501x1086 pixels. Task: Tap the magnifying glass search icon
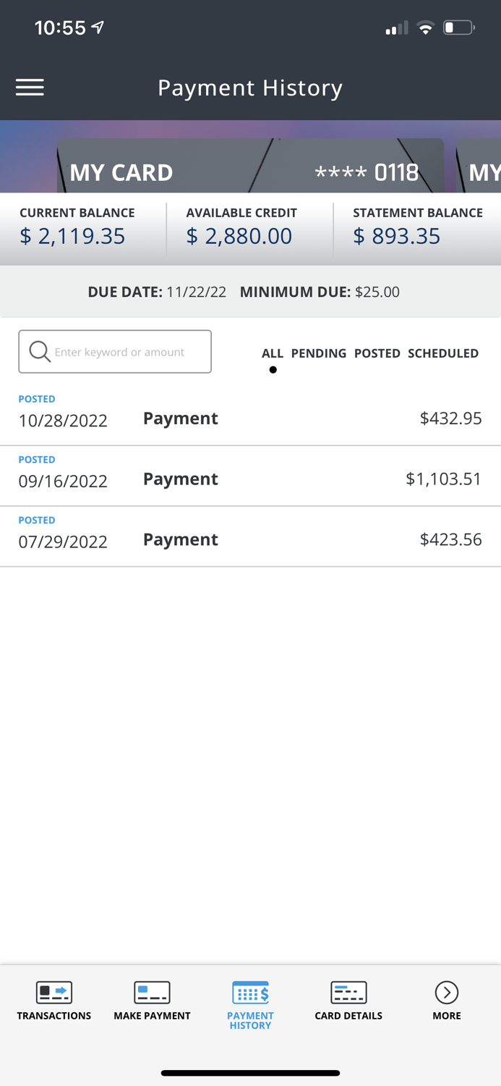(40, 351)
